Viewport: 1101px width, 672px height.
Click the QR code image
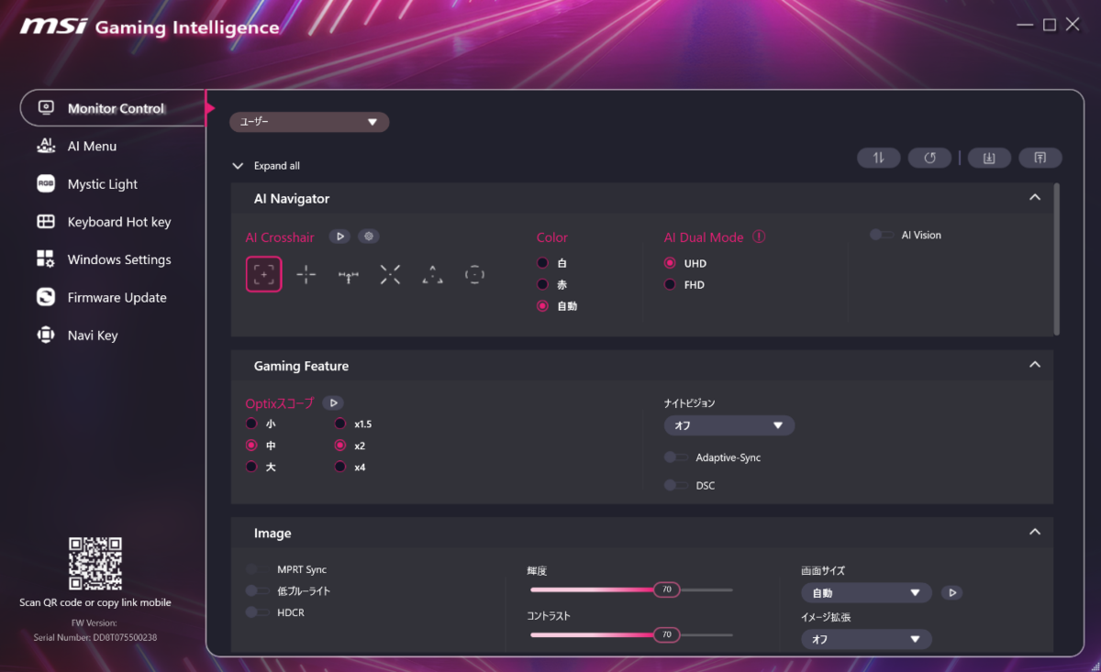pos(95,564)
